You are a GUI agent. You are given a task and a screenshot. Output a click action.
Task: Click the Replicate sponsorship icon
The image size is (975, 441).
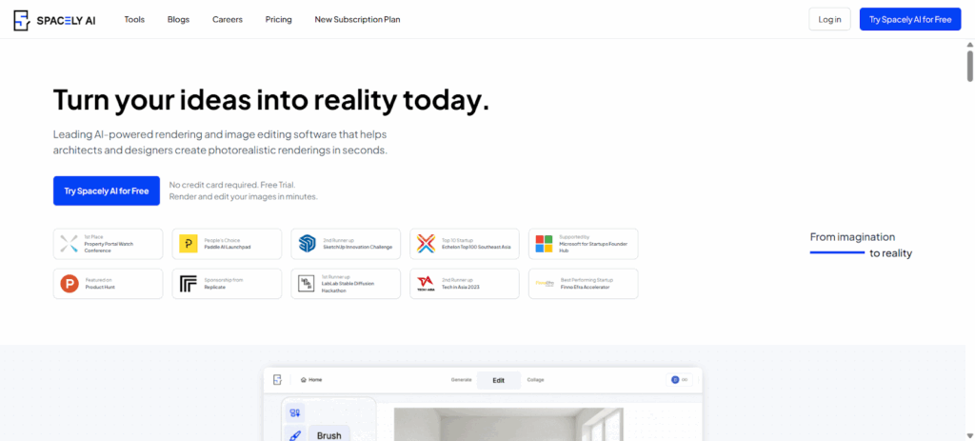click(x=188, y=283)
